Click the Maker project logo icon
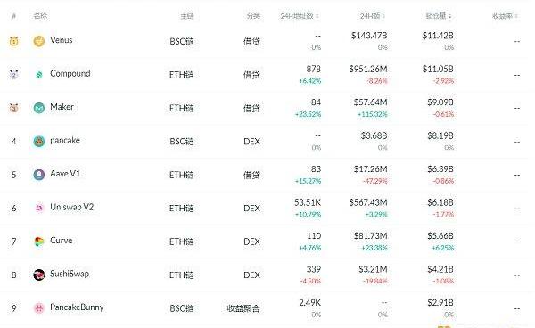535x328 pixels. click(39, 108)
